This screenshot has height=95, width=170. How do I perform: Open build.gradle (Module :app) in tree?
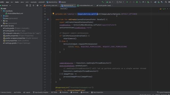tap(14, 31)
